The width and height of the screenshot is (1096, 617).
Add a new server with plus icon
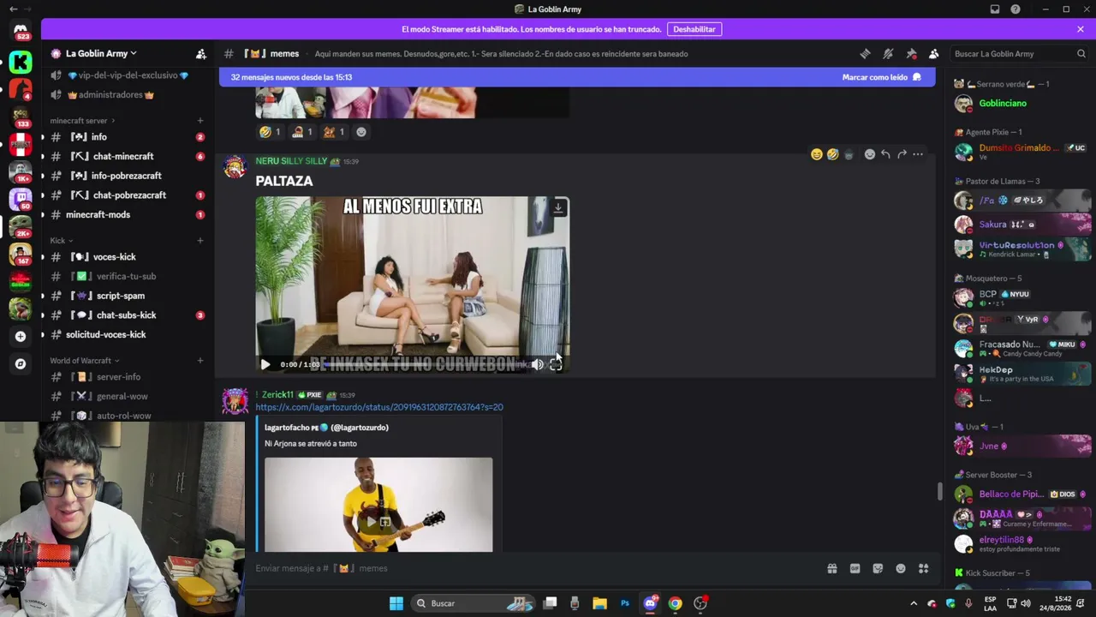[x=21, y=336]
